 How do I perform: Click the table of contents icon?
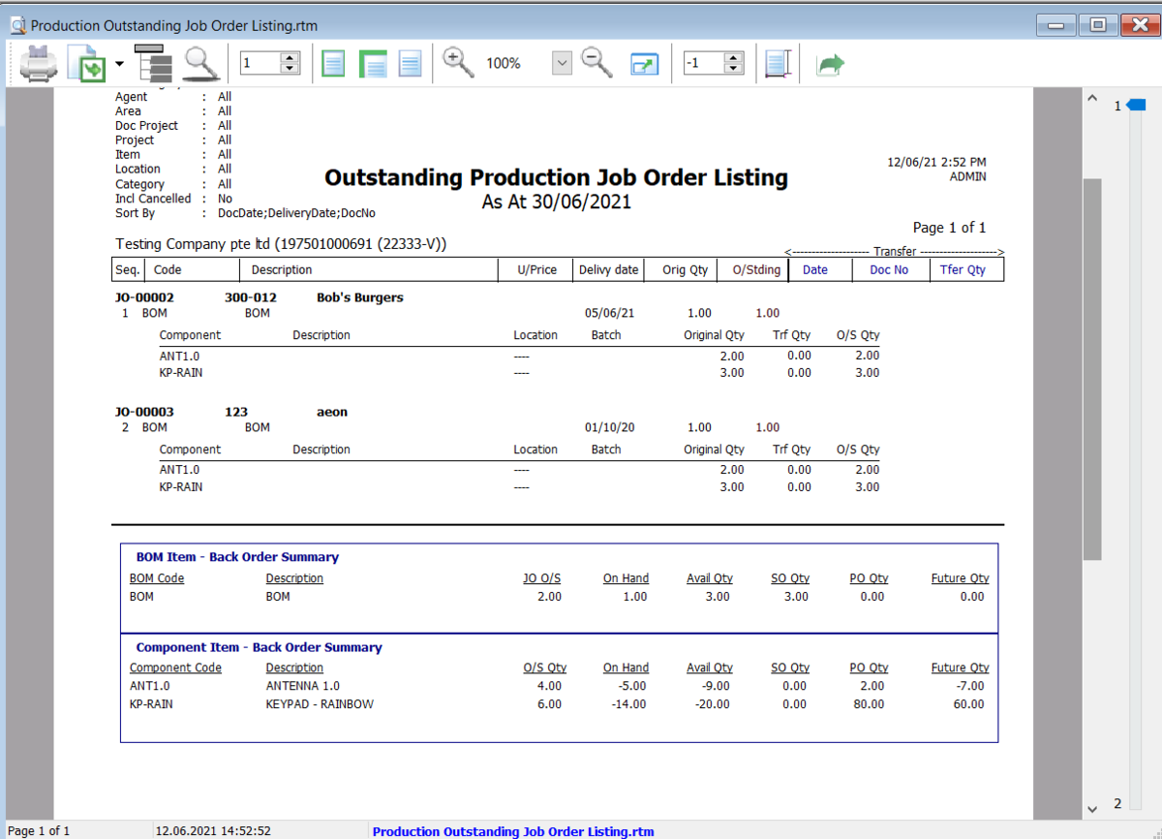pyautogui.click(x=153, y=62)
